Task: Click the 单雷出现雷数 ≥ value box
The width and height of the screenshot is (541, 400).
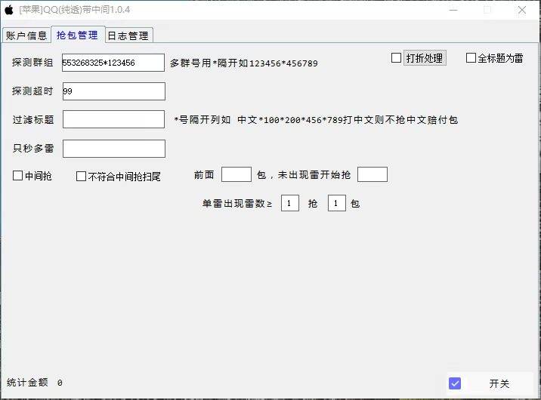Action: tap(290, 203)
